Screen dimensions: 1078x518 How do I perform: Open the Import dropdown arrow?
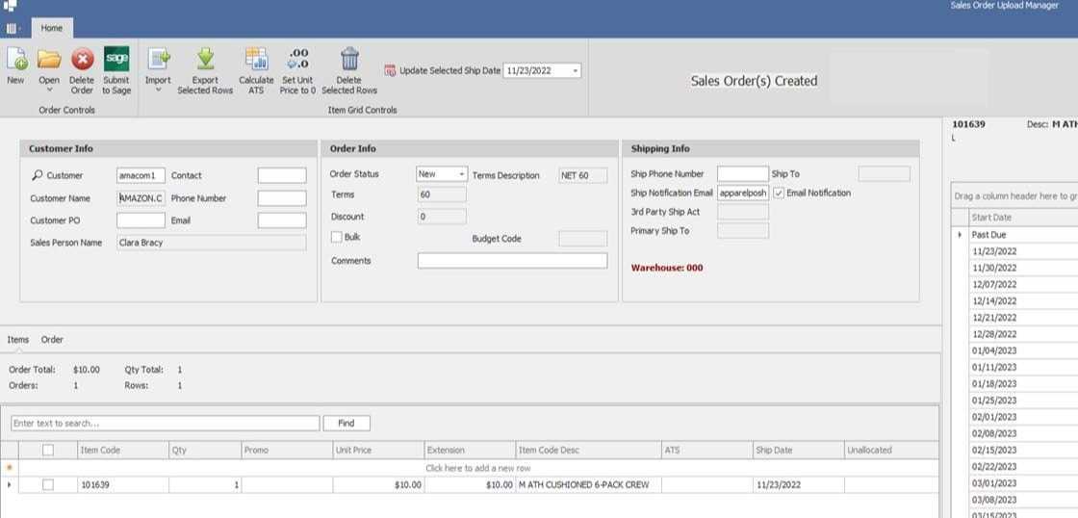[158, 91]
